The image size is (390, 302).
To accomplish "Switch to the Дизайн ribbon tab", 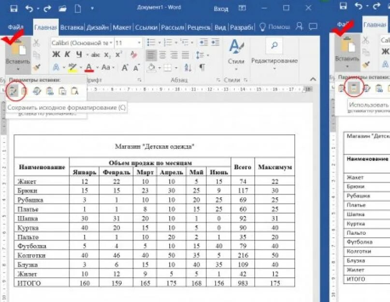I will click(98, 27).
